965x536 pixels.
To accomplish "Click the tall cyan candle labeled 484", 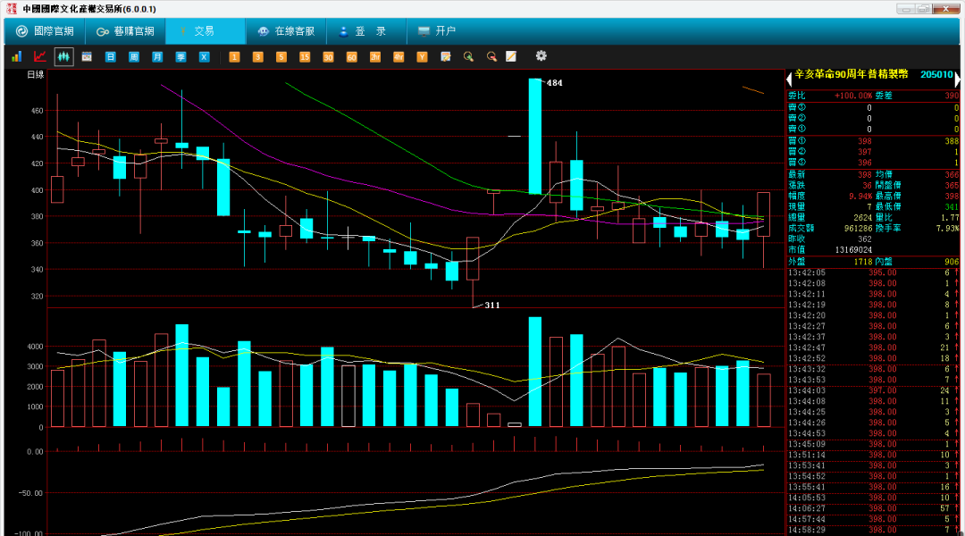I will tap(535, 137).
